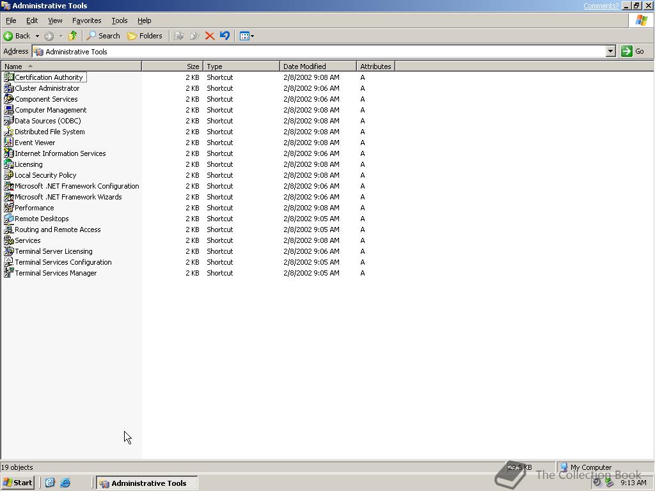Select the 'Computer Management' file name
655x491 pixels.
click(51, 110)
